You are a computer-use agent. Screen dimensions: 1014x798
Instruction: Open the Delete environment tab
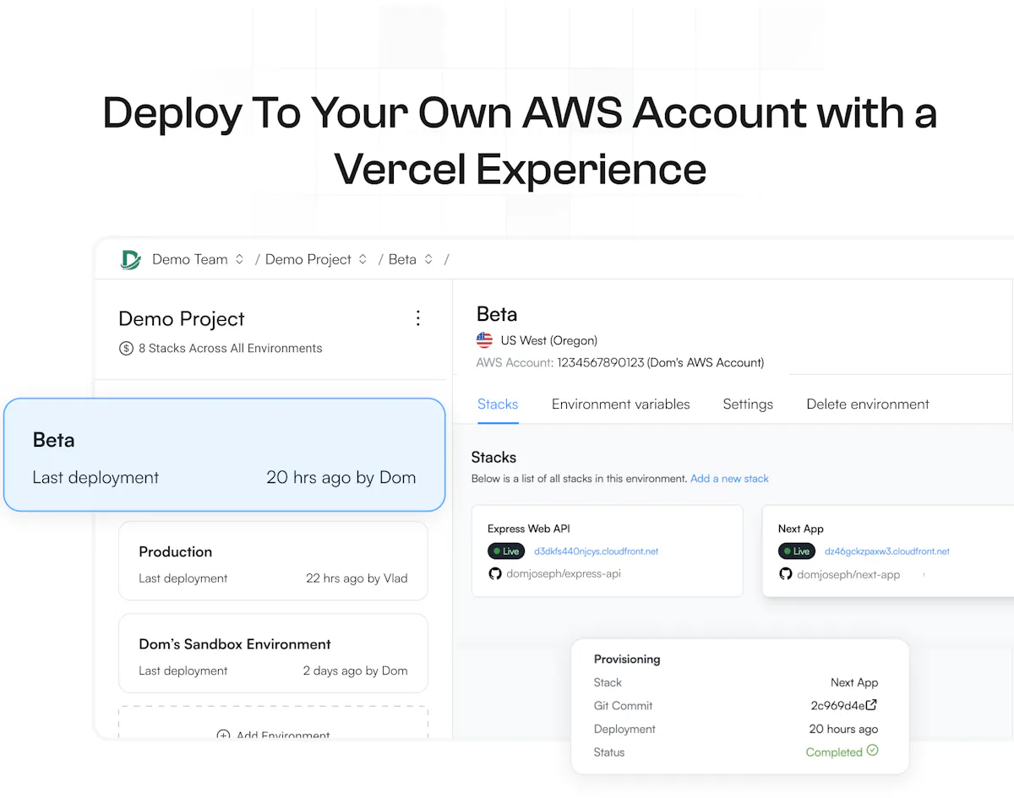(x=868, y=404)
